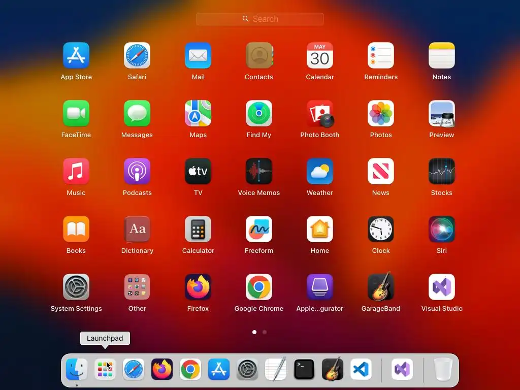This screenshot has height=390, width=520.
Task: Launch the Maps app
Action: (198, 113)
